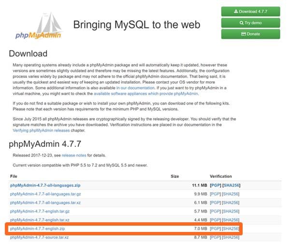This screenshot has width=290, height=245.
Task: Open SHA256 checksum for english.zip
Action: 231,229
